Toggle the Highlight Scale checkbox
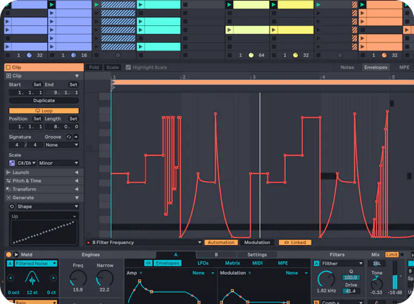This screenshot has width=414, height=304. pyautogui.click(x=128, y=67)
